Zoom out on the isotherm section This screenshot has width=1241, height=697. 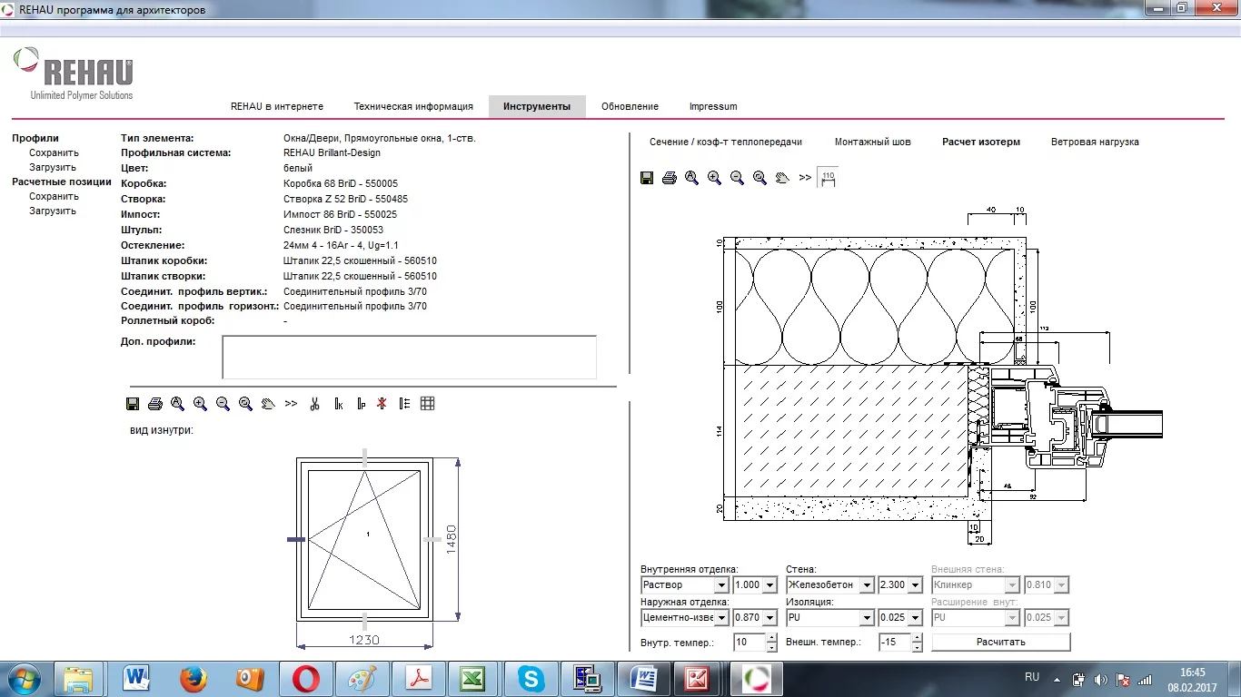(737, 178)
